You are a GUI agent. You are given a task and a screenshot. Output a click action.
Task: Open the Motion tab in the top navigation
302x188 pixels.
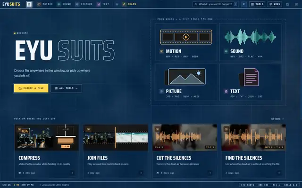point(45,4)
